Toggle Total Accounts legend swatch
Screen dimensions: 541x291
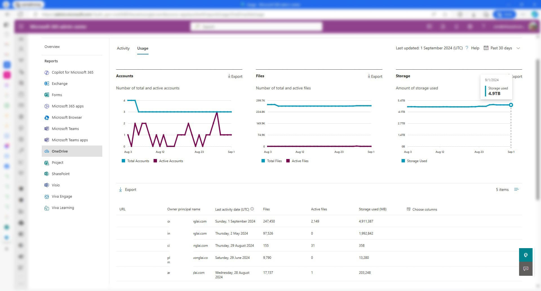coord(123,161)
